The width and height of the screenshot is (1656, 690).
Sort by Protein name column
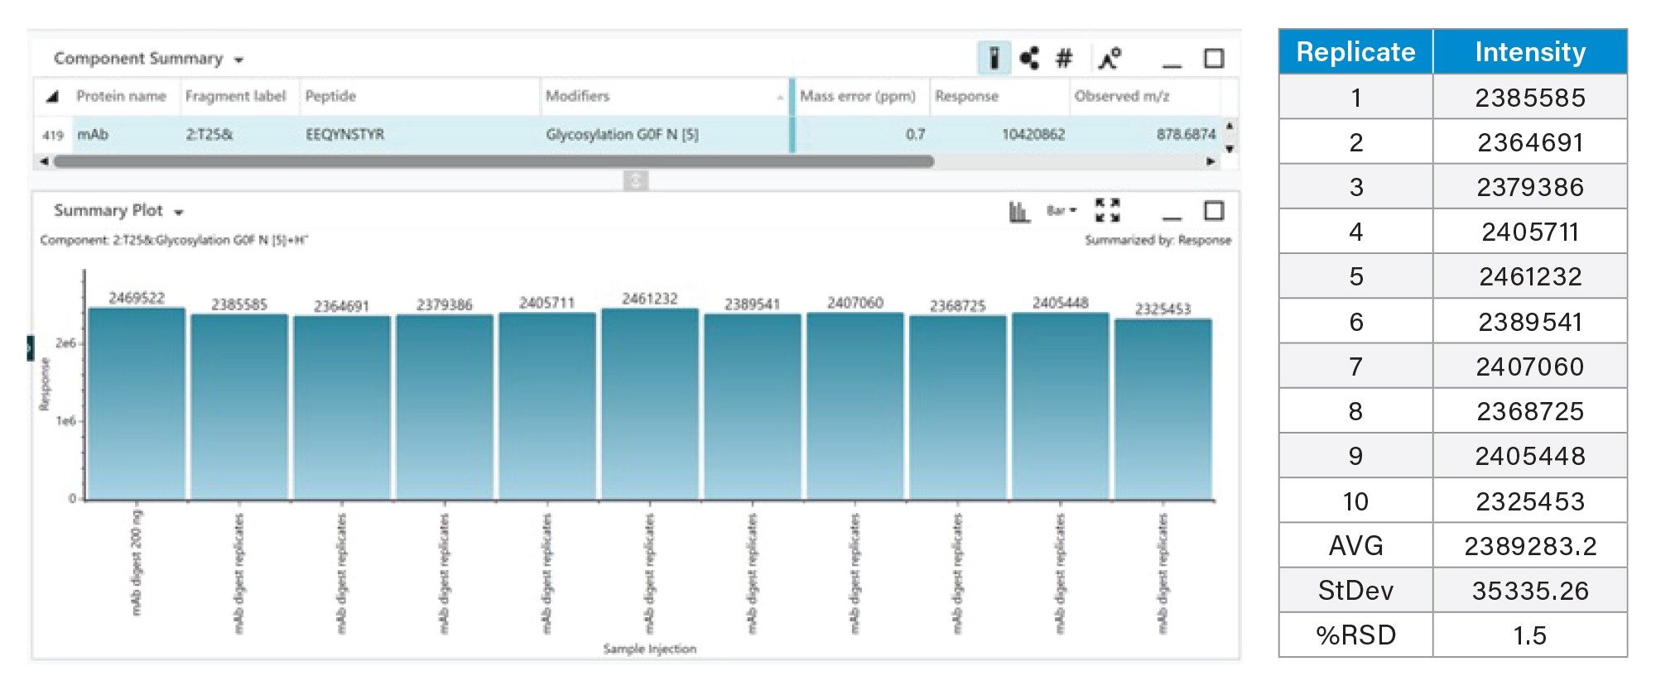(x=121, y=96)
